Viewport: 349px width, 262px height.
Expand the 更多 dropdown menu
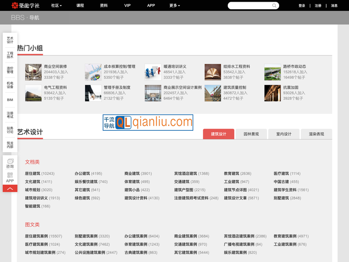174,6
